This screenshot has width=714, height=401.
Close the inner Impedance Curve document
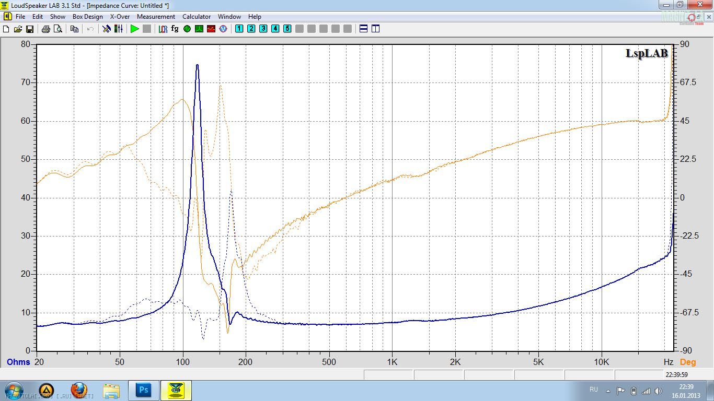(x=708, y=17)
